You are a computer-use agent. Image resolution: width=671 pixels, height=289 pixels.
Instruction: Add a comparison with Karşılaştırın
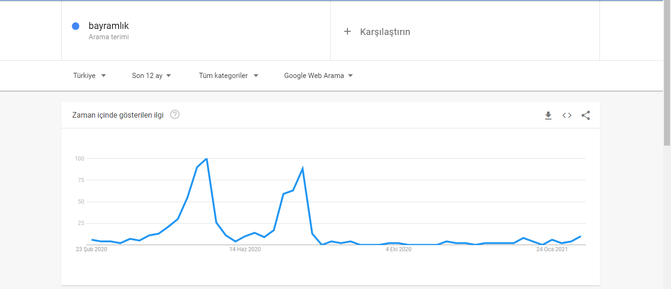(x=385, y=32)
